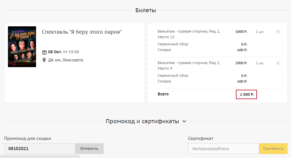291x158 pixels.
Task: Open the Спектакль "Я беру этого парня" title
Action: pos(82,32)
